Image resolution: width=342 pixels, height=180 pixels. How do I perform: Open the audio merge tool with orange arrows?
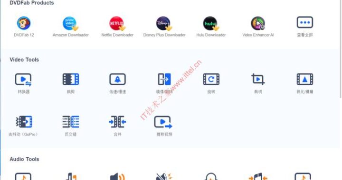258,177
